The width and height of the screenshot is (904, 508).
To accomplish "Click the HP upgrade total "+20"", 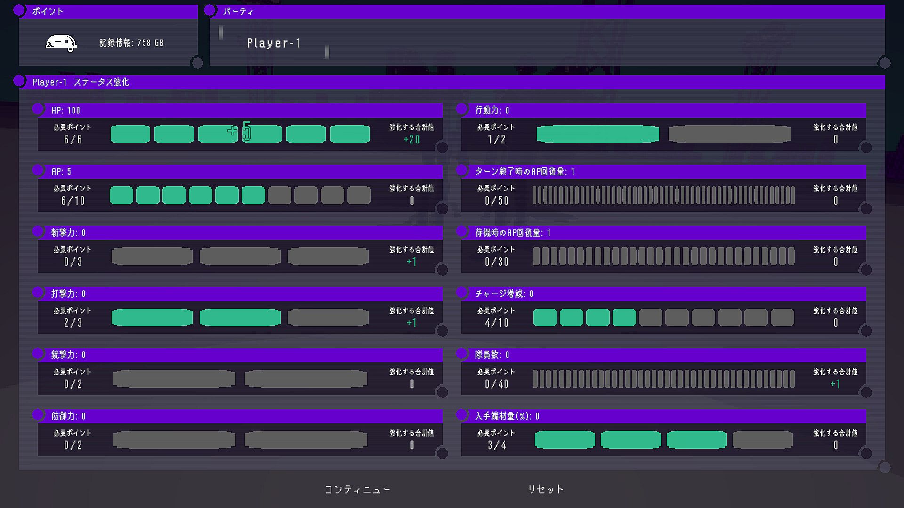I will (x=412, y=140).
